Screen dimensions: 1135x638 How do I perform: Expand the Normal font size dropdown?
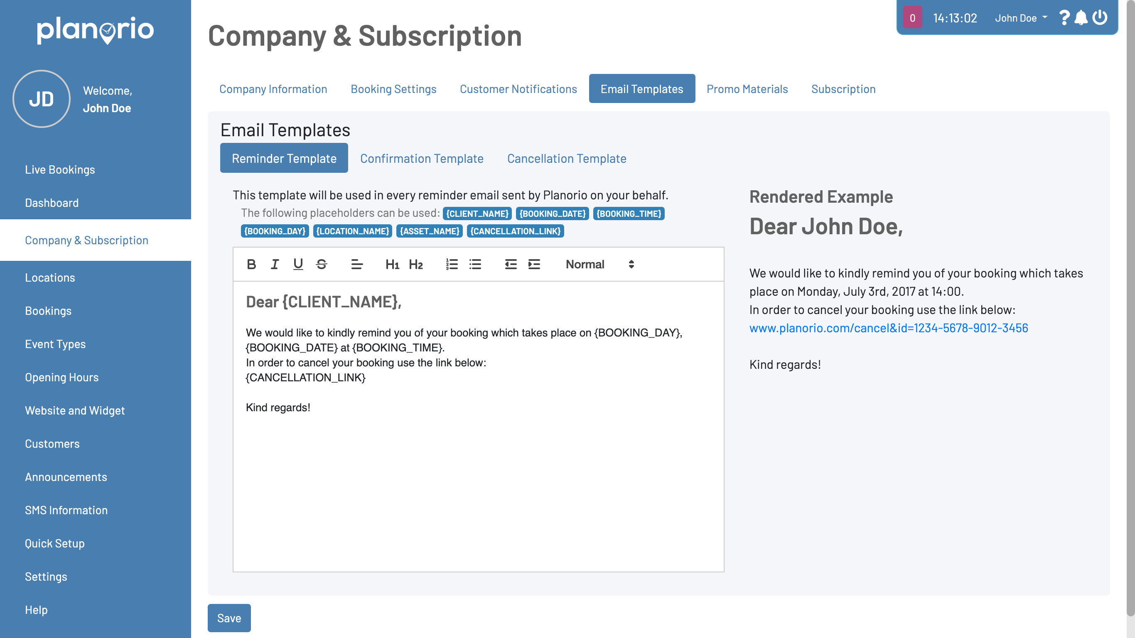[x=599, y=264]
